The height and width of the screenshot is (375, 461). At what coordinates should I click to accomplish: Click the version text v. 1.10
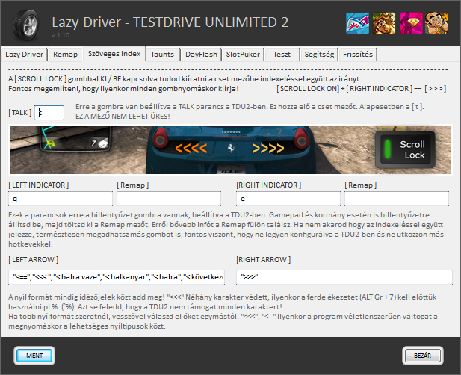[x=61, y=35]
